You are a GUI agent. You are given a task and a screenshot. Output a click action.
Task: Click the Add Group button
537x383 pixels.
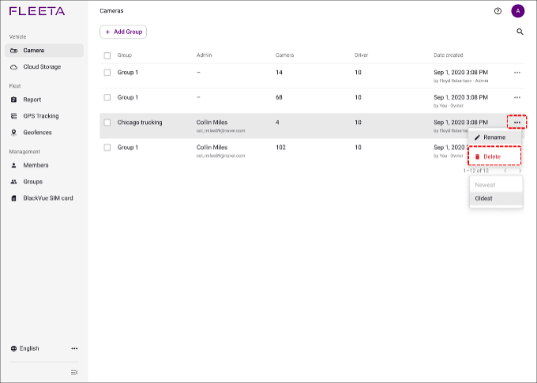123,32
